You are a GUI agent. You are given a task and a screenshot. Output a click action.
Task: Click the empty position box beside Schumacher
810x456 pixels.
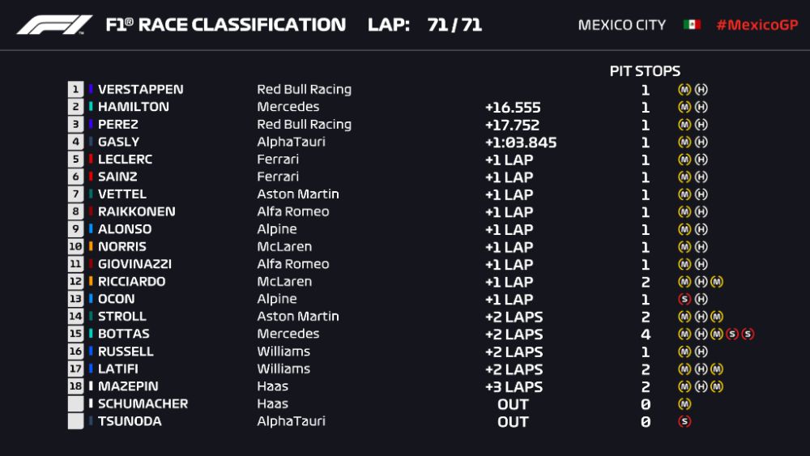(x=76, y=403)
